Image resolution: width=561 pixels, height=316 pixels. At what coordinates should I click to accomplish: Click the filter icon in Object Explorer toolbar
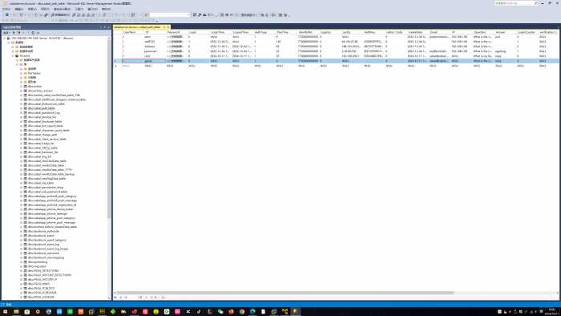pyautogui.click(x=18, y=33)
